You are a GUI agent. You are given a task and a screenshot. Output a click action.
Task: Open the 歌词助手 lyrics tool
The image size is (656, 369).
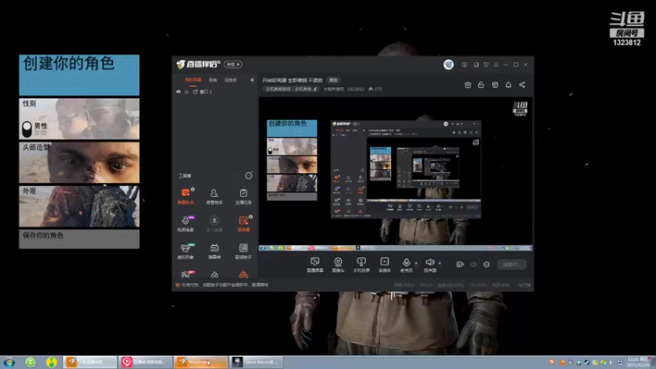(243, 251)
